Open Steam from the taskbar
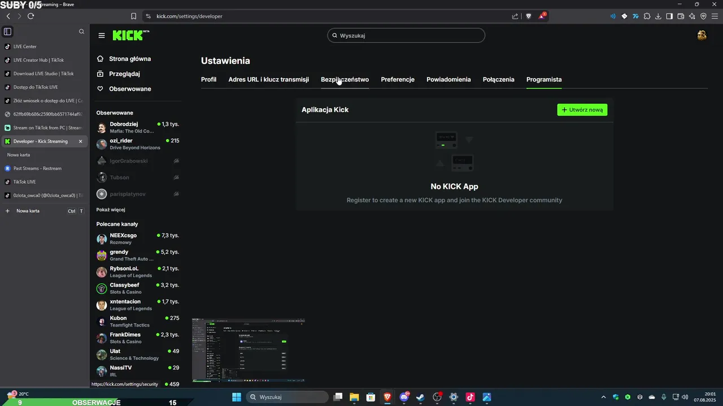This screenshot has height=406, width=723. coord(420,397)
